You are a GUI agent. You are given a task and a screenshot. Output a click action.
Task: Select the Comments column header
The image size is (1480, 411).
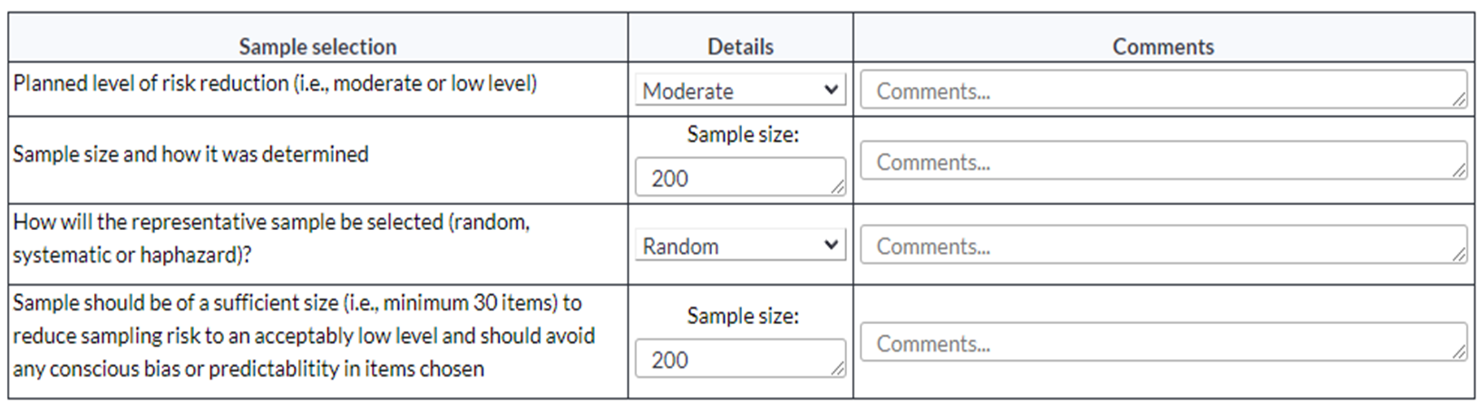tap(1163, 47)
